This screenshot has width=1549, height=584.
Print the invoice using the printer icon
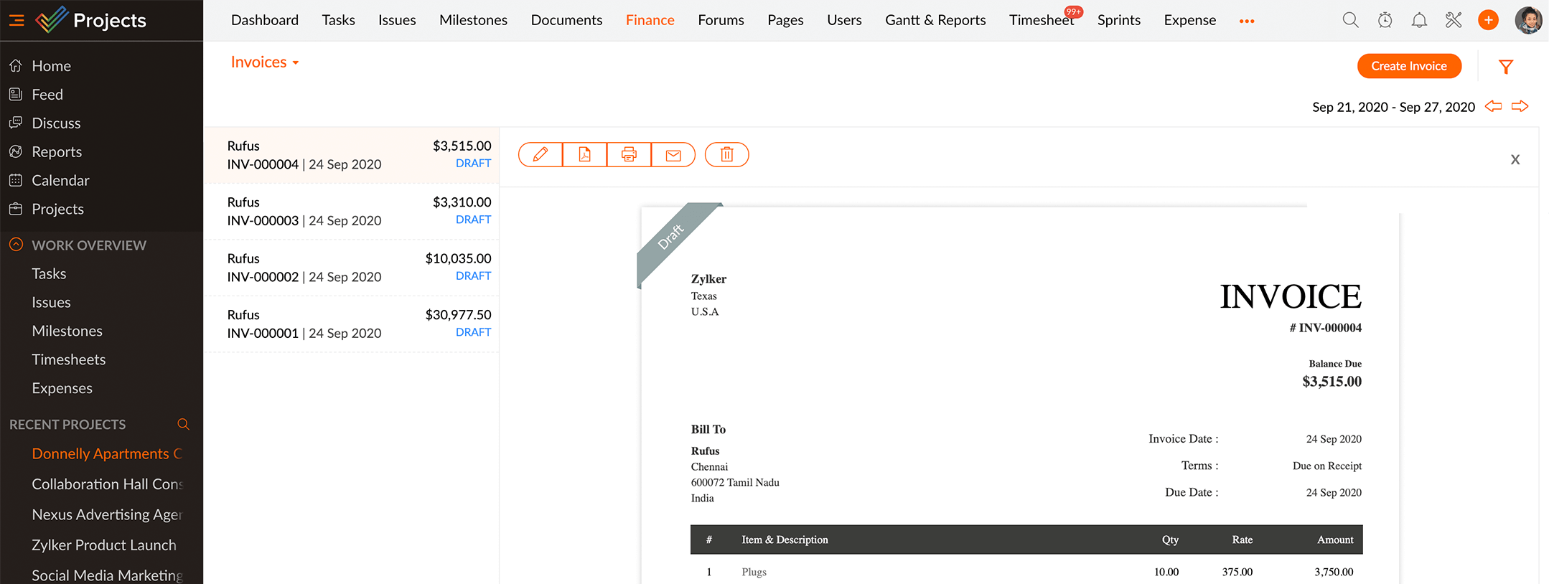(629, 154)
